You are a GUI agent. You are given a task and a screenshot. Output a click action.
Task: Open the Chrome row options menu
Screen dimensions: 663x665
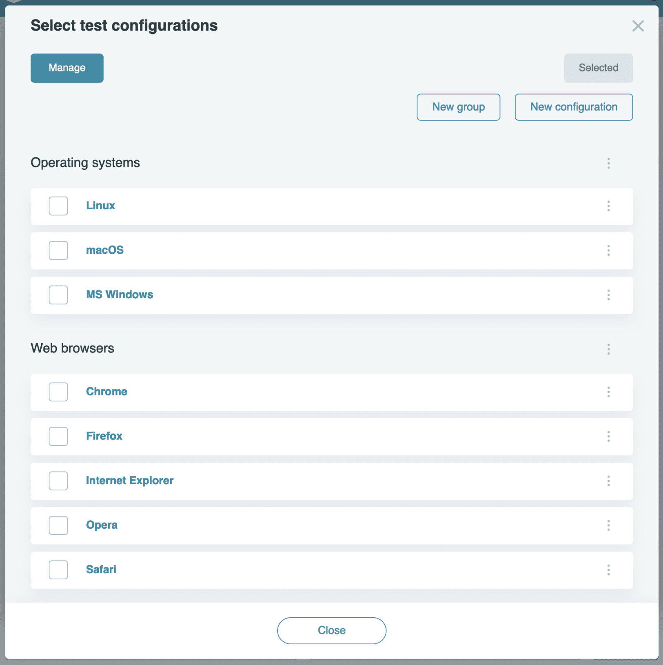[x=608, y=392]
